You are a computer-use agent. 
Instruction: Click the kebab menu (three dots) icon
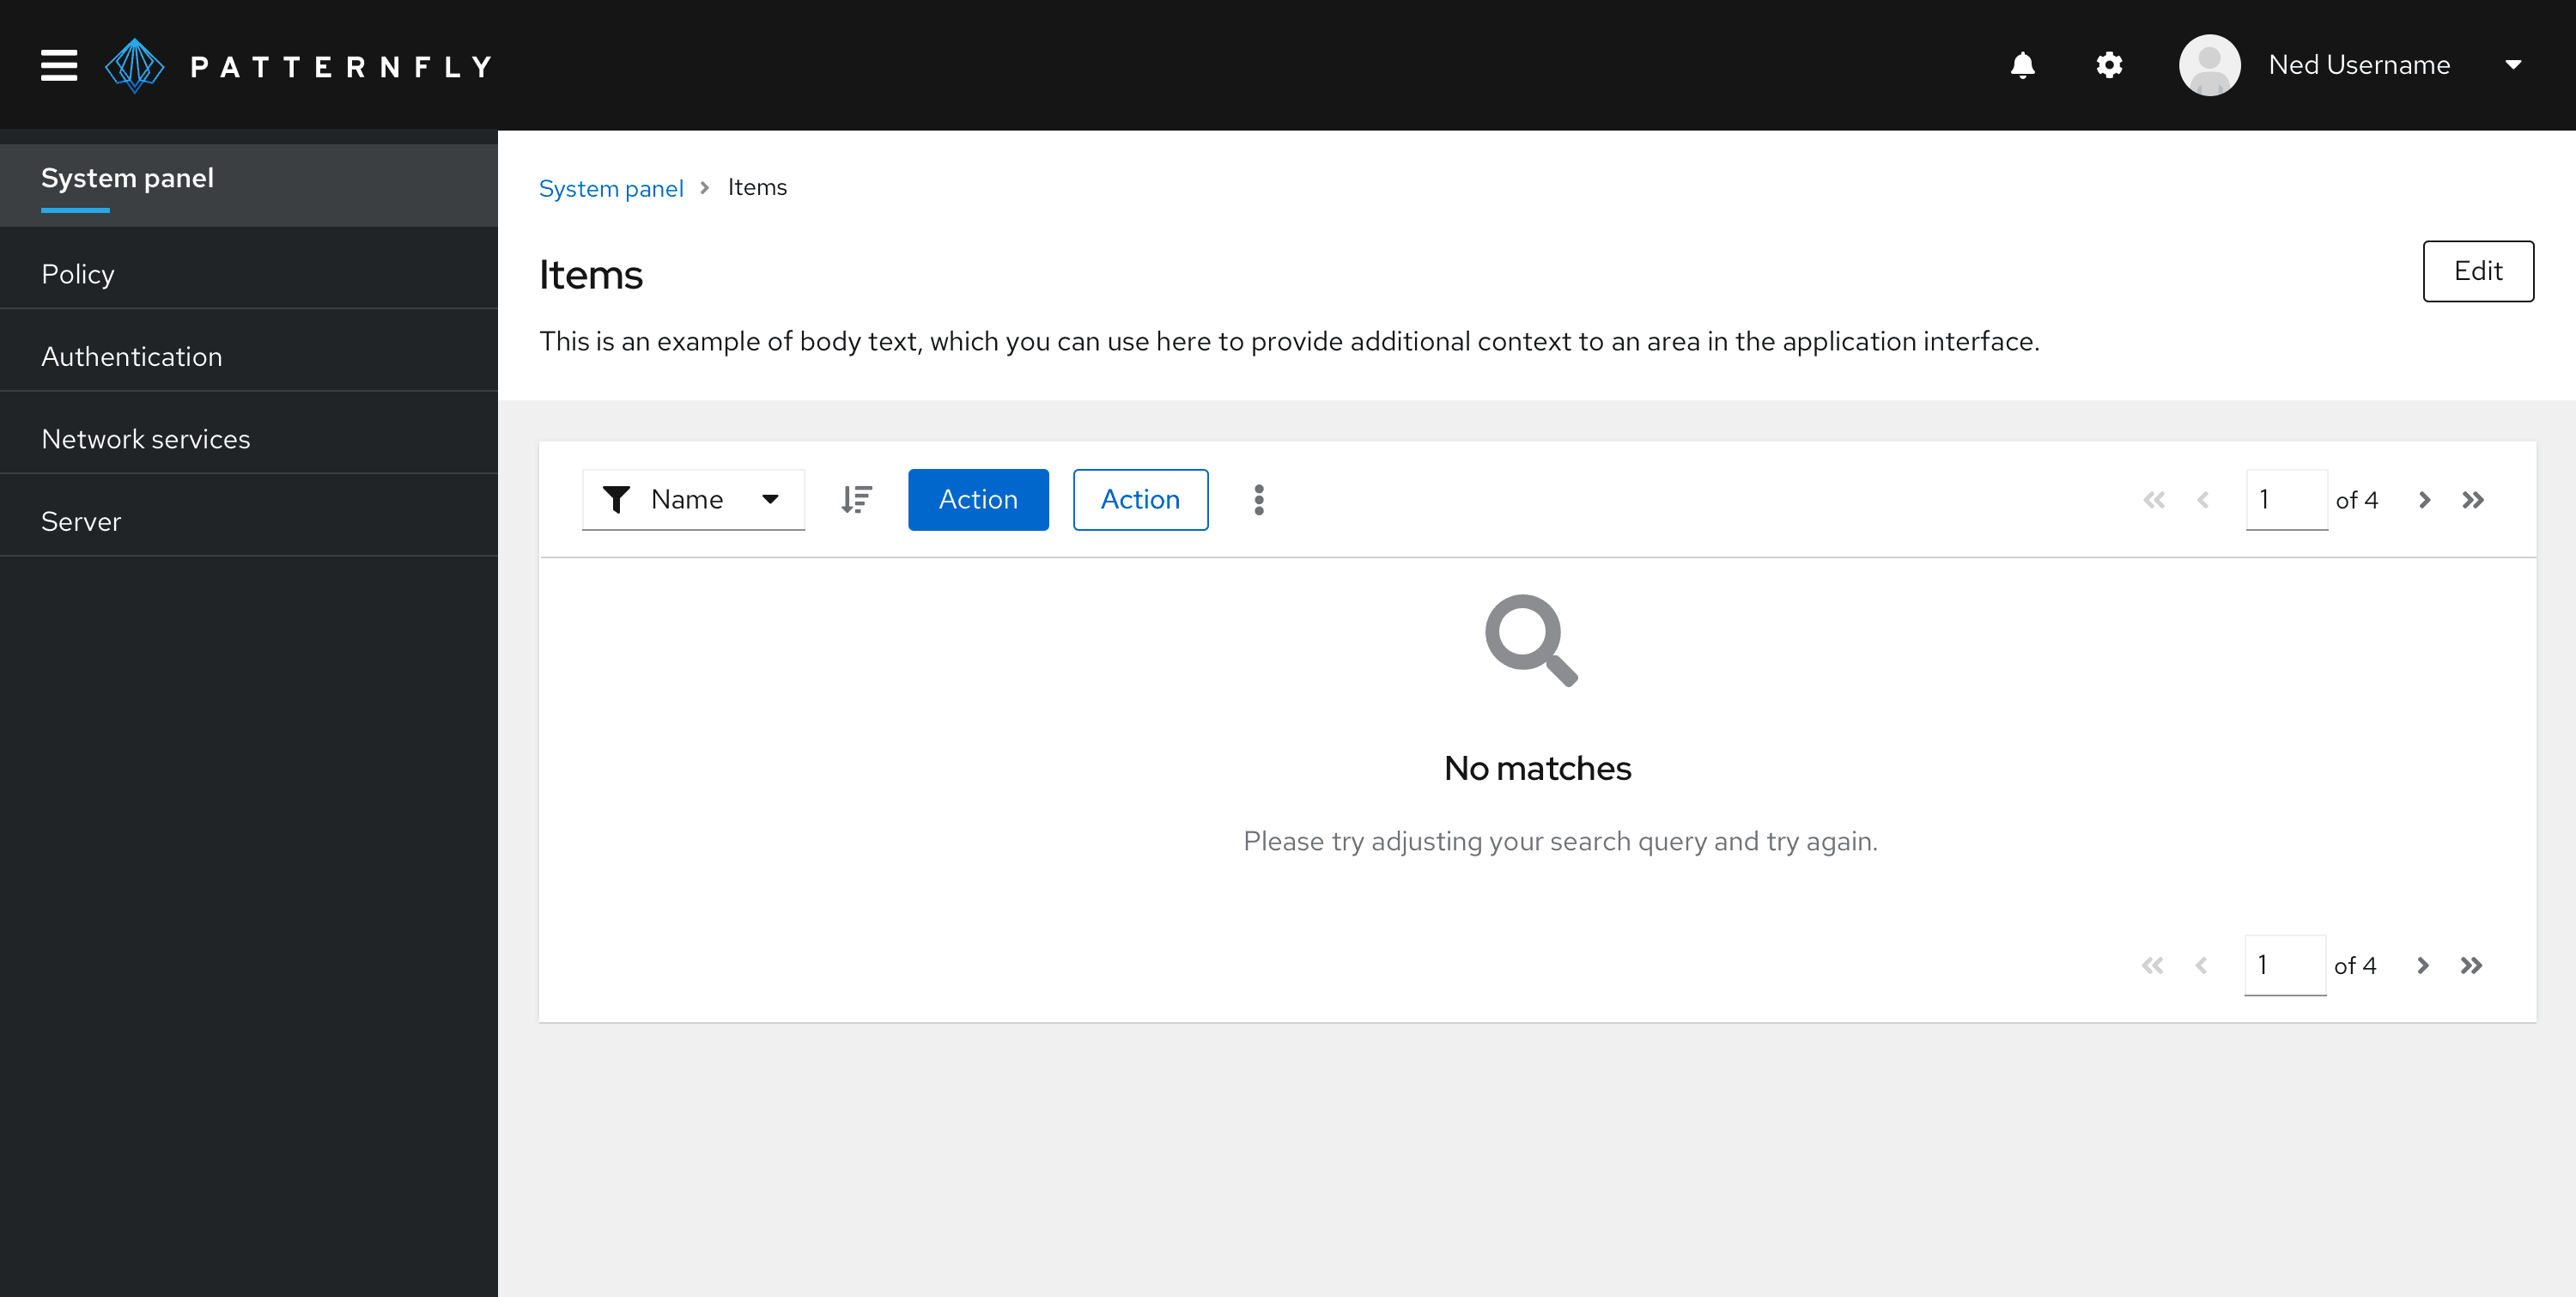(x=1260, y=500)
